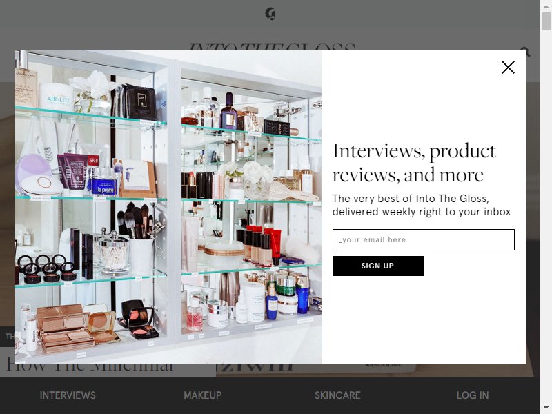Click the La Prairie jar in photo
Image resolution: width=552 pixels, height=414 pixels.
click(x=104, y=182)
